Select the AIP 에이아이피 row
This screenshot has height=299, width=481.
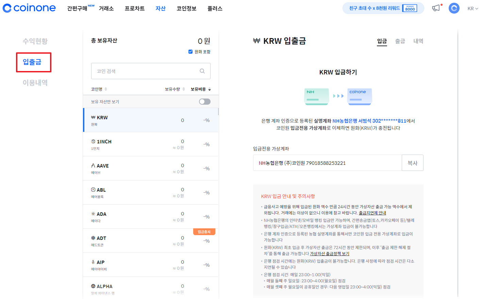click(151, 265)
